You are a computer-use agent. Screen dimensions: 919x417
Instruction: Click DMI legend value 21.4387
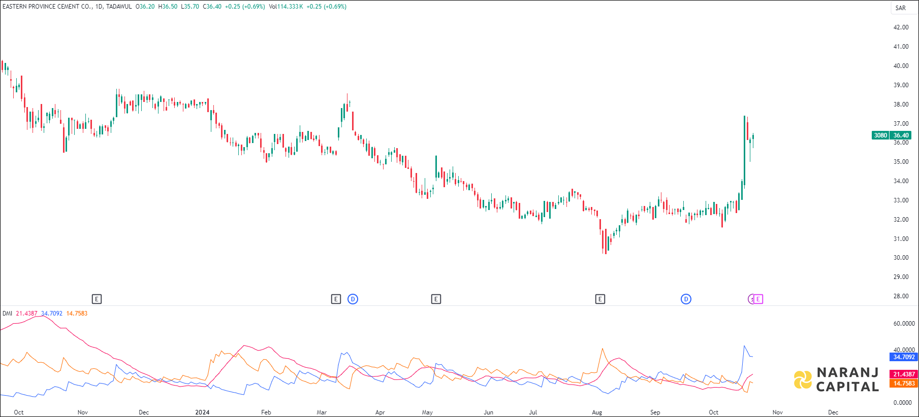(26, 314)
